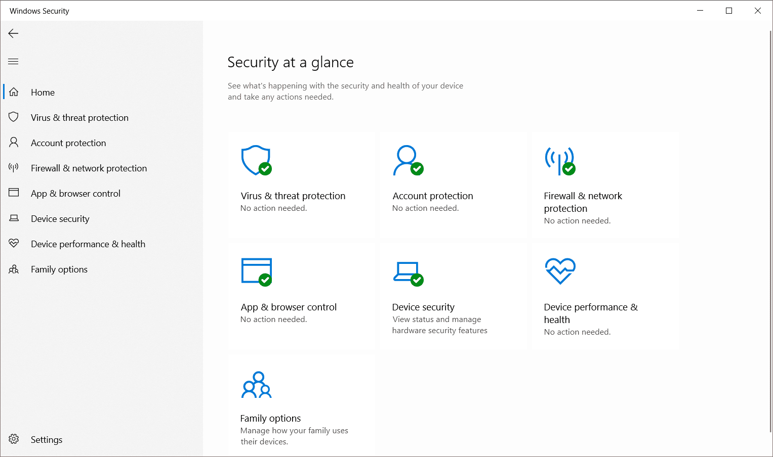Click the window icon beside App & browser control

(14, 193)
